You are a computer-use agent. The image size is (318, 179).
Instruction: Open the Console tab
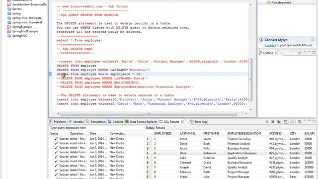[116, 122]
